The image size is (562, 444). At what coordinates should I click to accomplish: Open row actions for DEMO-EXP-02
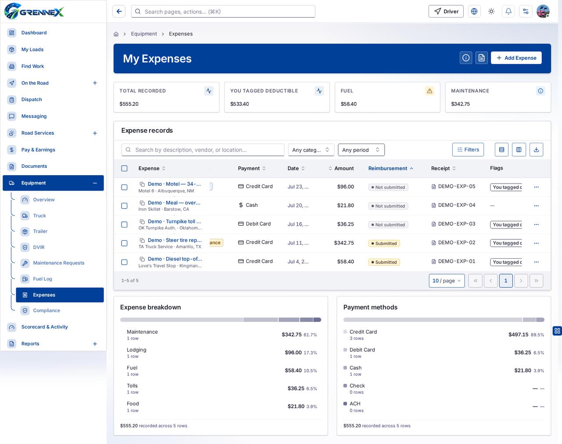(x=536, y=243)
